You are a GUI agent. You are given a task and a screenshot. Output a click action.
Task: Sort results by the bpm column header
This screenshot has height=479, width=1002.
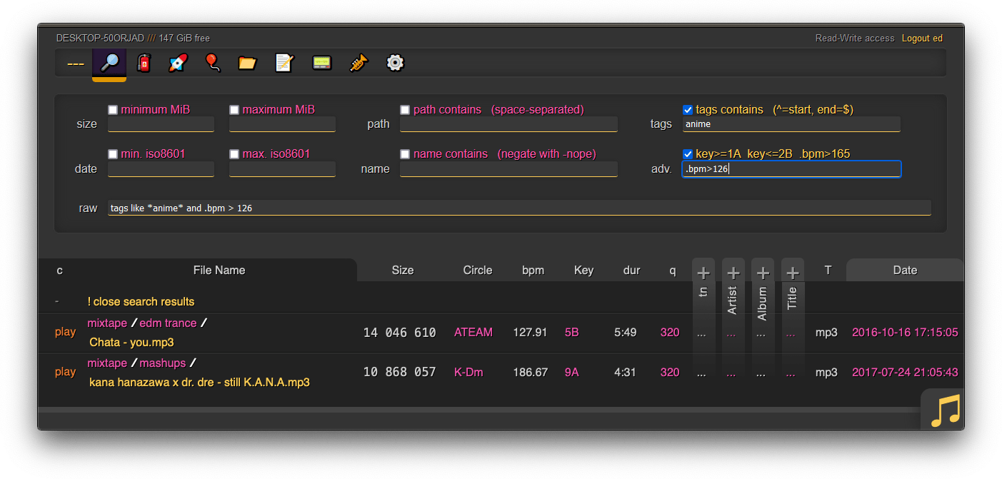point(533,270)
